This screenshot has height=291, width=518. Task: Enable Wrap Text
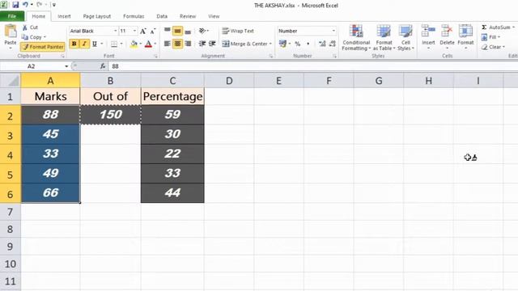238,31
